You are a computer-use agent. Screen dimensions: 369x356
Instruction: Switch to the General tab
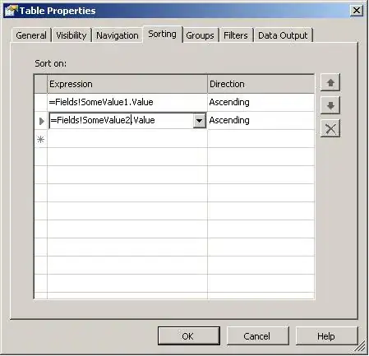click(31, 35)
